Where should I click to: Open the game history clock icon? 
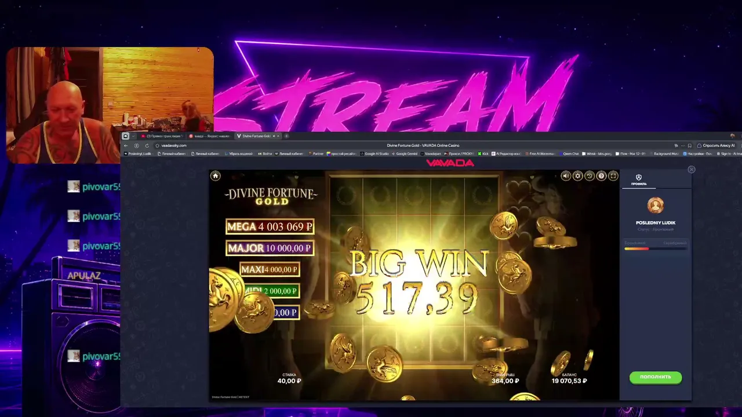(x=590, y=176)
